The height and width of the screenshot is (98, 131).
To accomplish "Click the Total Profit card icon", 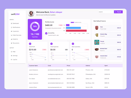I will (x=30, y=44).
